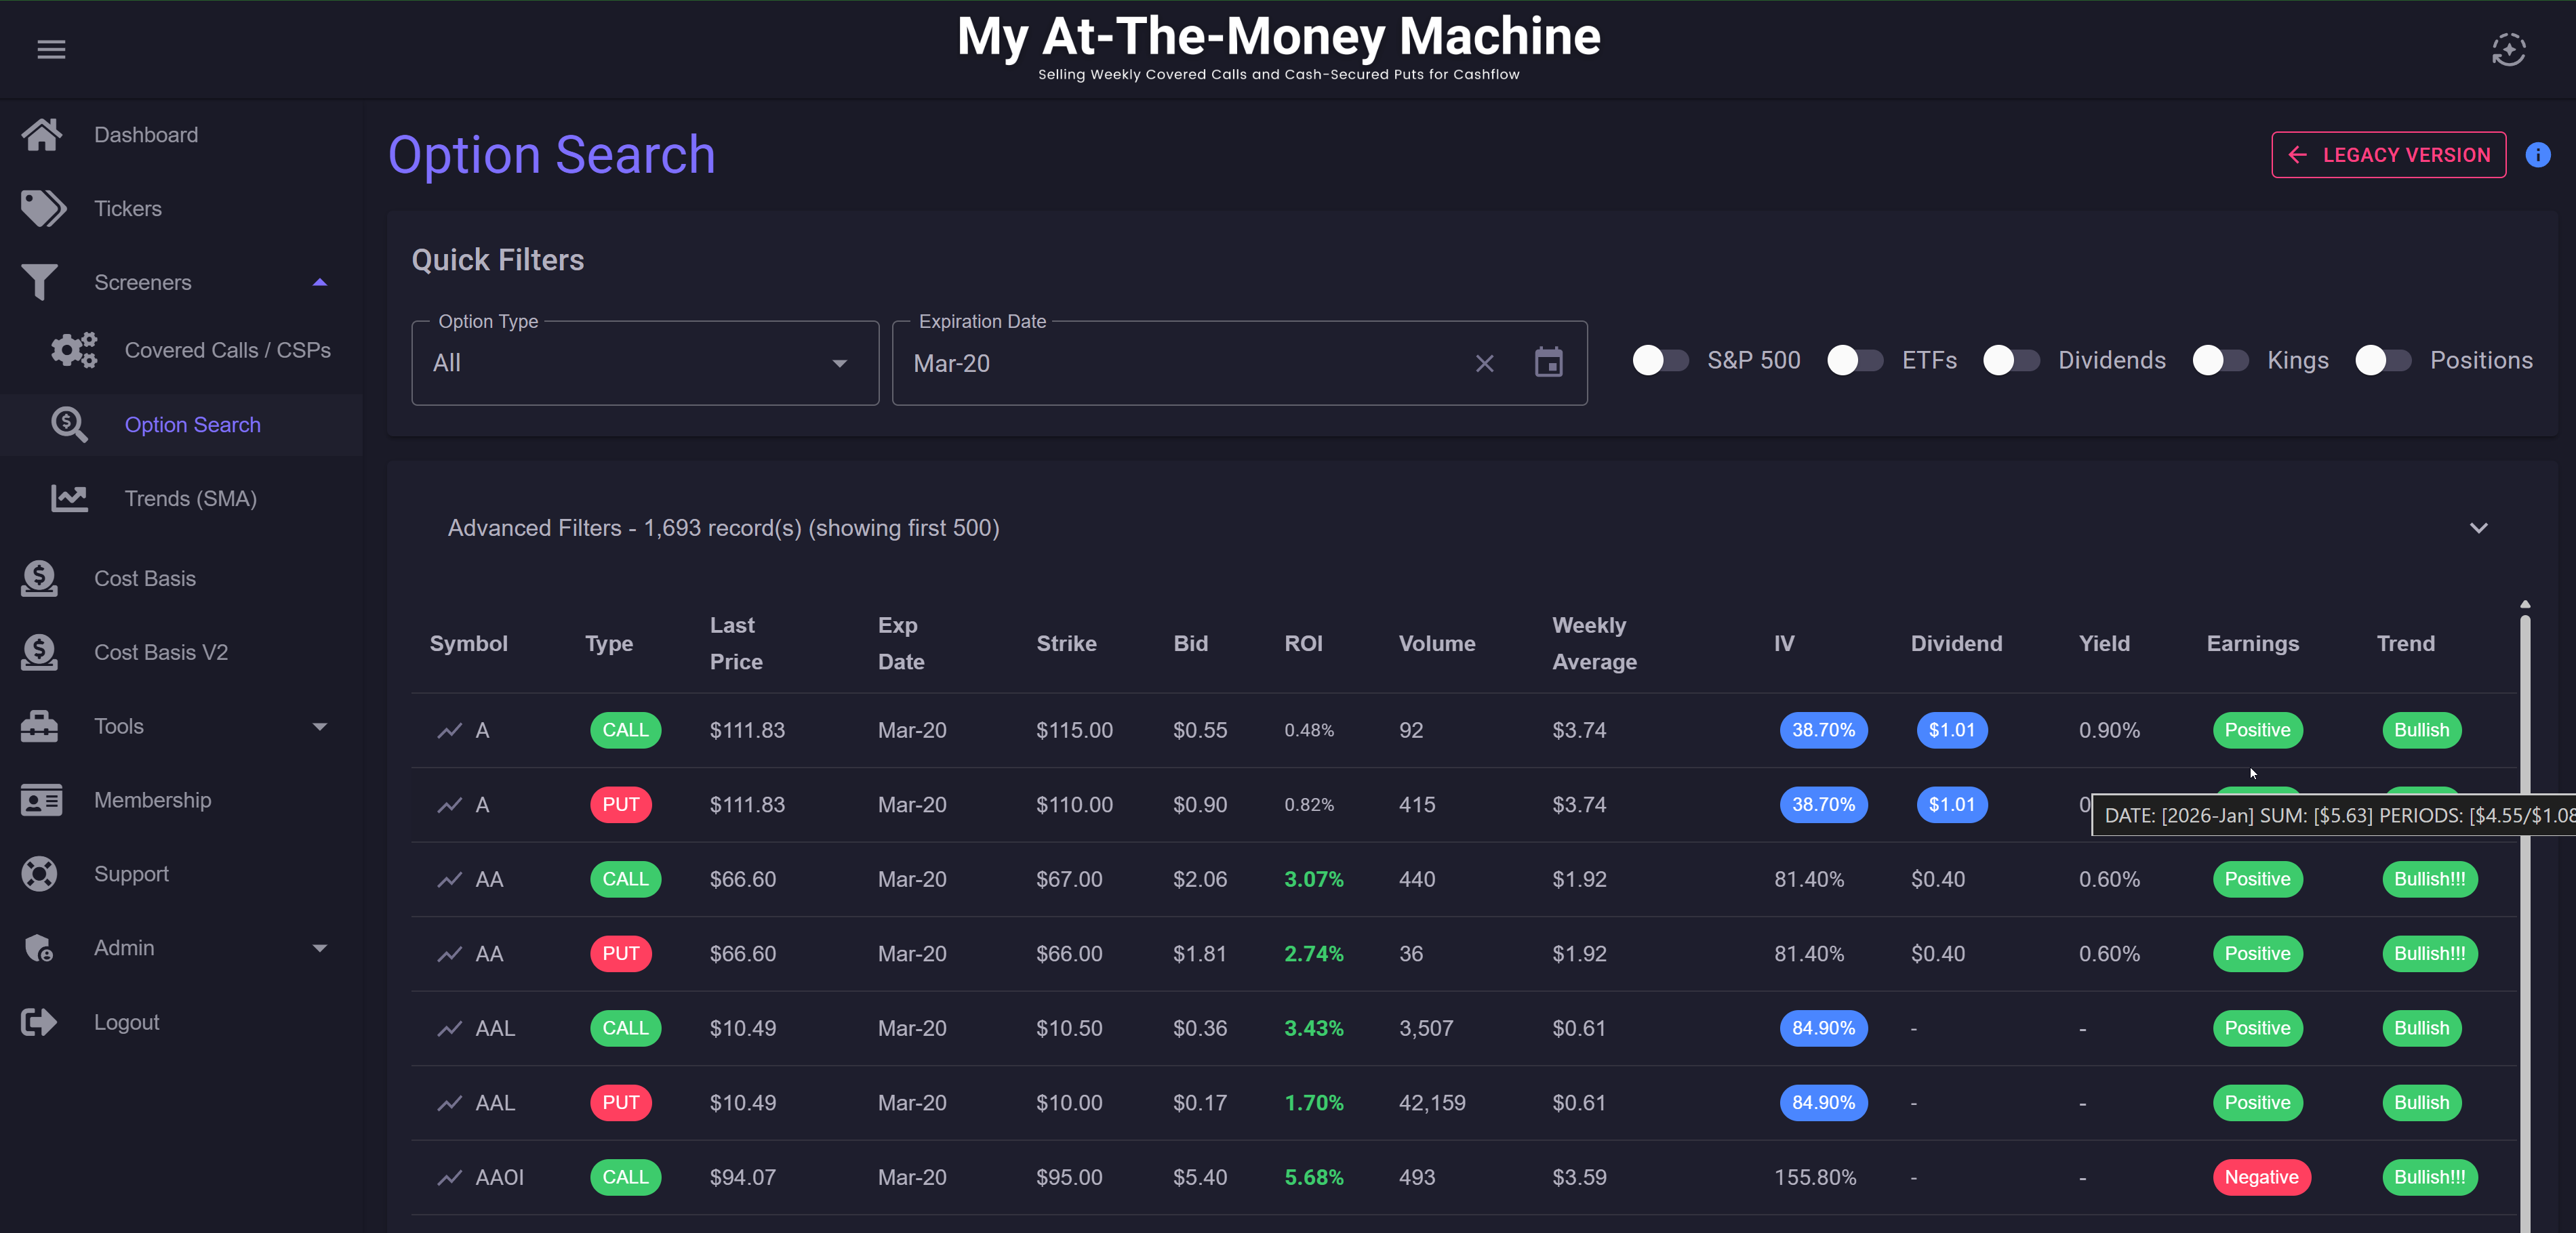Click the blue info icon

coord(2537,155)
